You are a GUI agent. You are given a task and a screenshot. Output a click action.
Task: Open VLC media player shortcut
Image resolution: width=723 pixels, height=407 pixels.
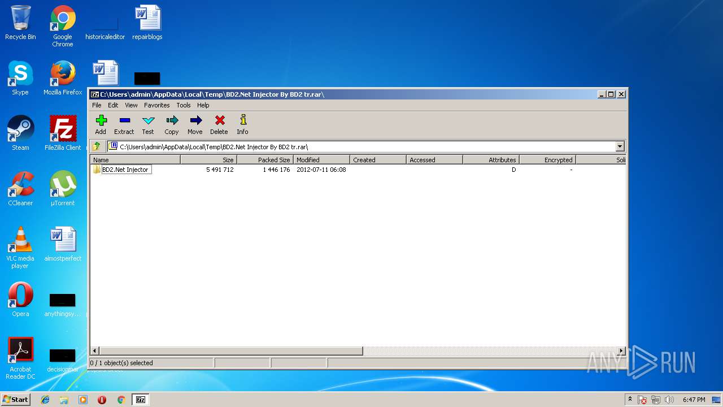(x=20, y=248)
